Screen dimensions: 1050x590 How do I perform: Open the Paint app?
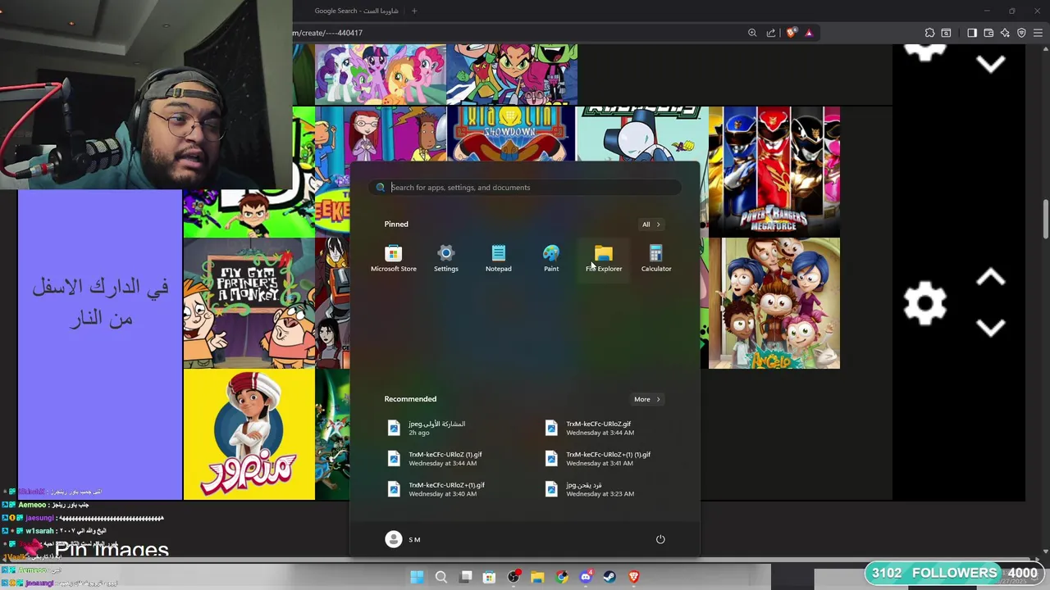[x=551, y=258]
